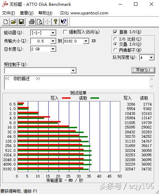Click the 写入 column header above values
The image size is (159, 194).
127,98
